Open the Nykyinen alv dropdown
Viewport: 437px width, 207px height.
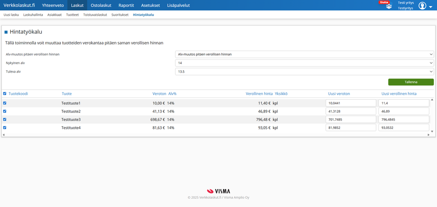point(304,63)
